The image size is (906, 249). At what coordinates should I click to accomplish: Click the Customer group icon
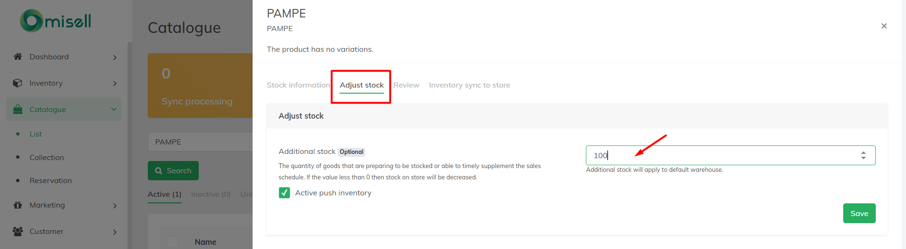click(18, 231)
